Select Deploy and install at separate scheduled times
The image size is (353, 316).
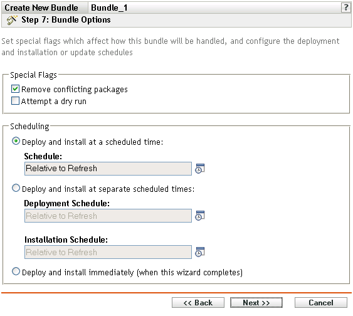[x=16, y=188]
